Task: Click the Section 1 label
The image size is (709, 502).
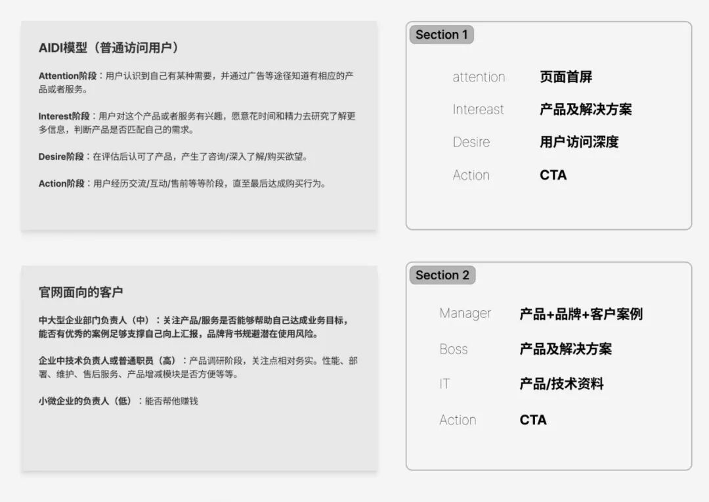Action: click(x=441, y=35)
